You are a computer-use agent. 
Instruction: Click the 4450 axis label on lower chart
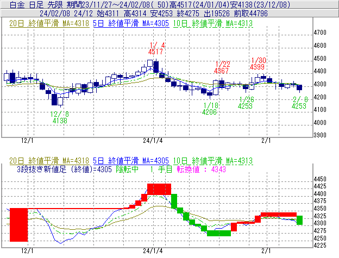[320, 179]
